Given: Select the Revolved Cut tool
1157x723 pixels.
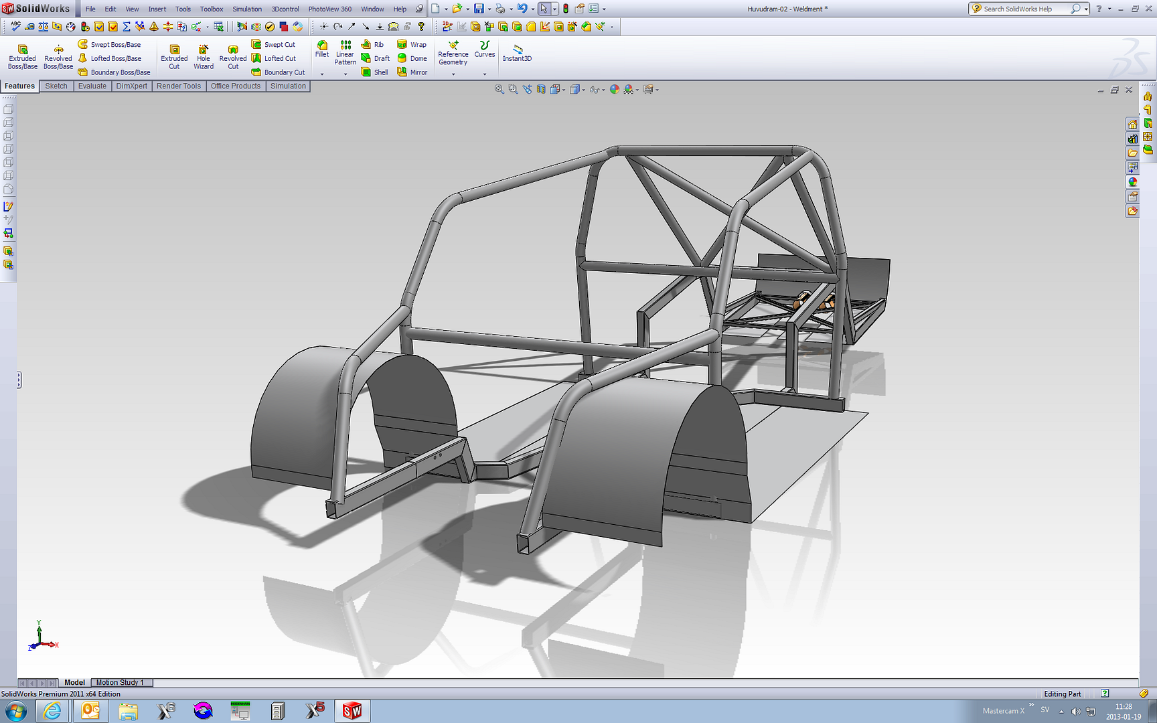Looking at the screenshot, I should click(233, 57).
